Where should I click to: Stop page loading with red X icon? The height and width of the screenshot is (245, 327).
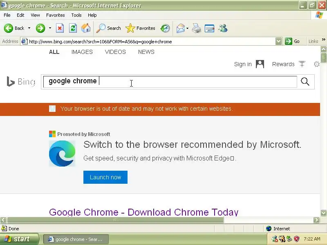pyautogui.click(x=60, y=28)
